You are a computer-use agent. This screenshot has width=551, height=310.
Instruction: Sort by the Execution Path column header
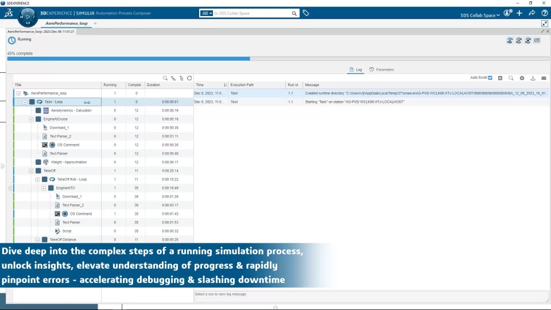coord(257,85)
